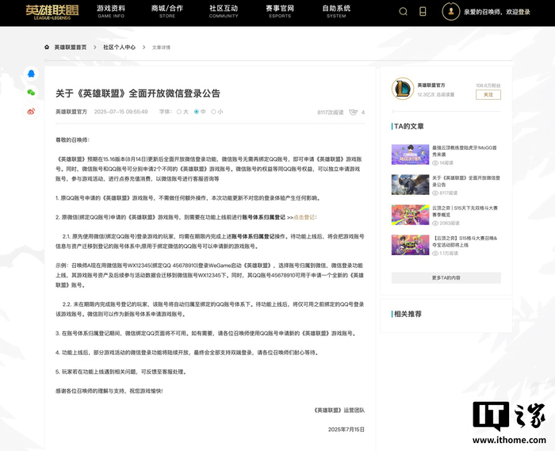The image size is (555, 451).
Task: Share article via QQ penguin icon
Action: pos(31,74)
